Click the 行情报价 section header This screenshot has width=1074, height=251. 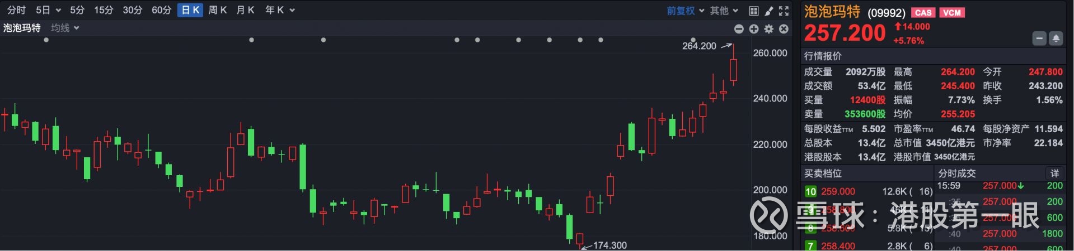(x=823, y=56)
